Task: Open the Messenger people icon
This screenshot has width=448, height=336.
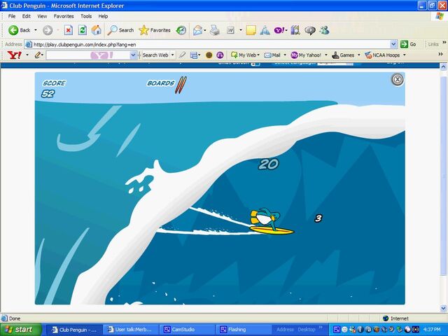Action: (x=324, y=30)
